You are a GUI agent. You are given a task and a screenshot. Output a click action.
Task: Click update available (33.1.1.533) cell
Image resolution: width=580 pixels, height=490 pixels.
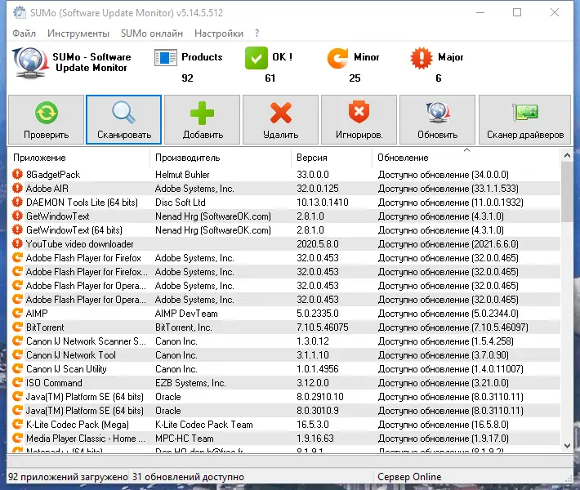point(448,188)
